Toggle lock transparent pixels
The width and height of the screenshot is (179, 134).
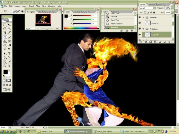[x=145, y=12]
